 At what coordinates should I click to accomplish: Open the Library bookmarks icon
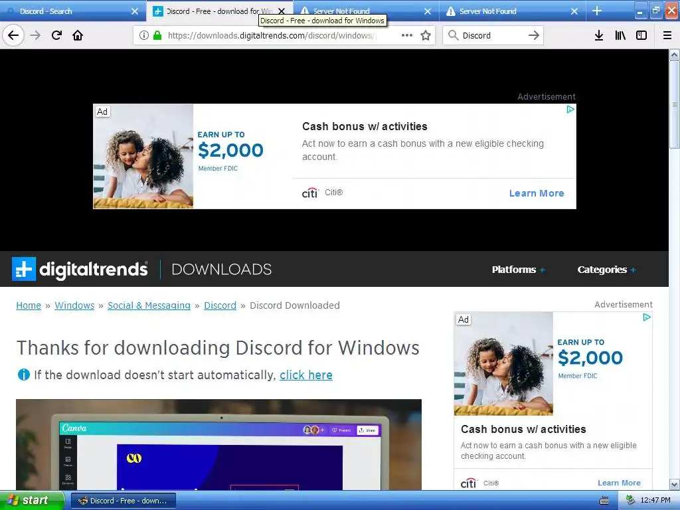tap(620, 35)
